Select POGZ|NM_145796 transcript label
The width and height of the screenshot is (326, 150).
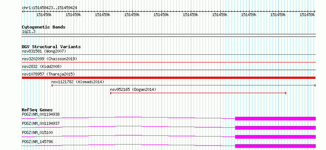(x=37, y=142)
